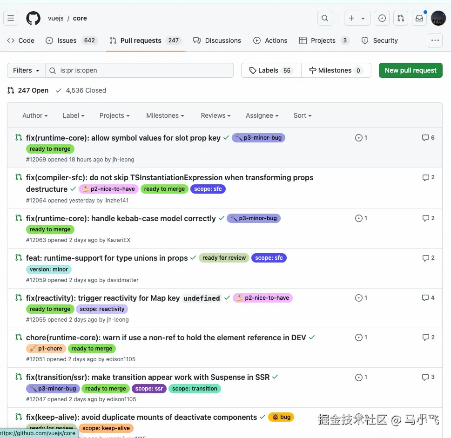Click comment count icon on PR #12064
This screenshot has height=438, width=451.
[428, 177]
